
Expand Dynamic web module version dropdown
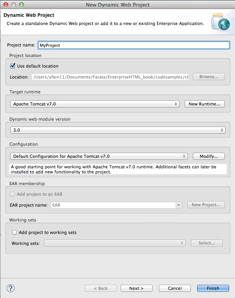coord(117,130)
